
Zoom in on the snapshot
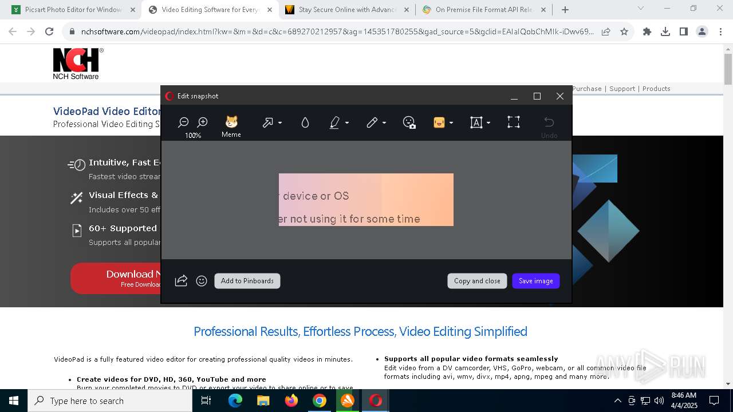[x=202, y=122]
